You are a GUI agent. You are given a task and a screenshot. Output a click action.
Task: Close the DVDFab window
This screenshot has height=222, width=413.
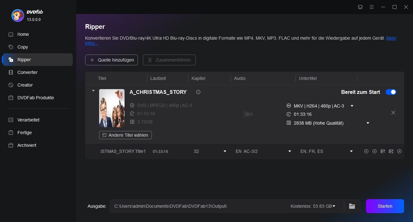pyautogui.click(x=406, y=7)
